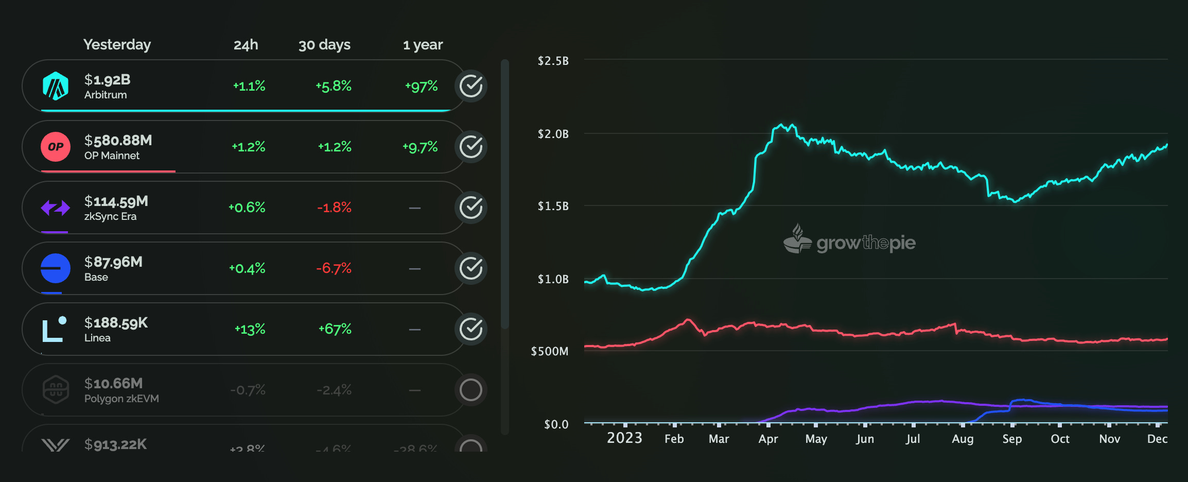Enable the Polygon zkEVM chain circle

point(471,390)
